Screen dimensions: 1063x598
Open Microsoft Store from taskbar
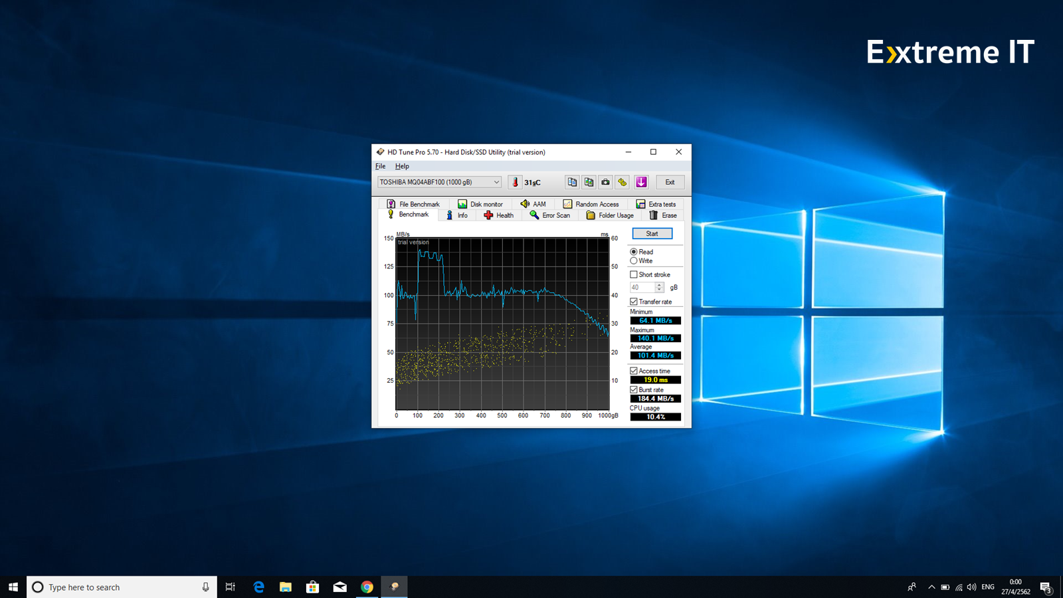[x=312, y=587]
